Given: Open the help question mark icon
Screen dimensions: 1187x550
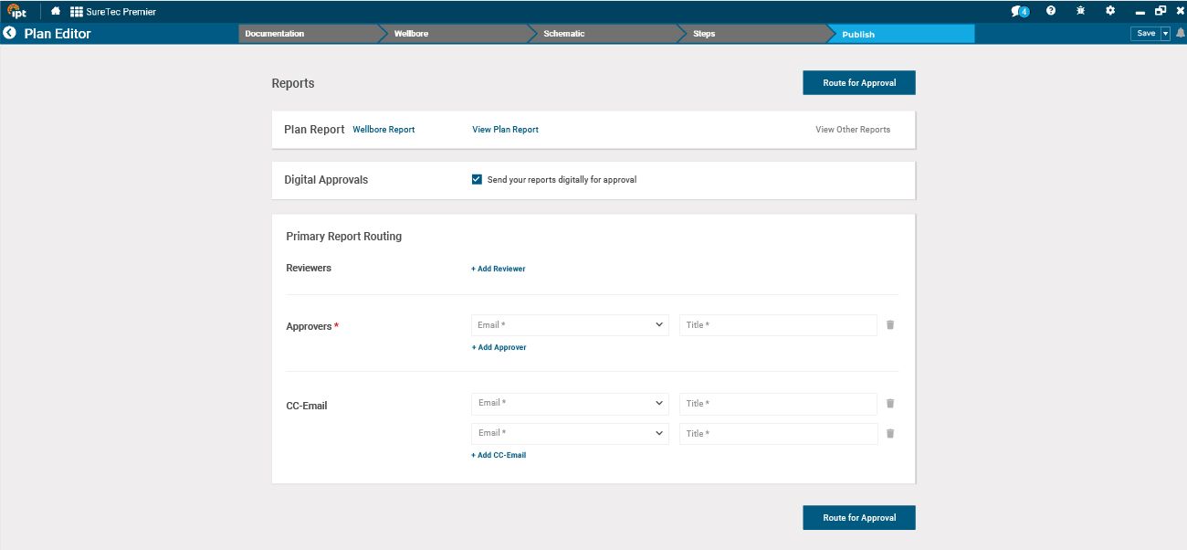Looking at the screenshot, I should tap(1051, 11).
